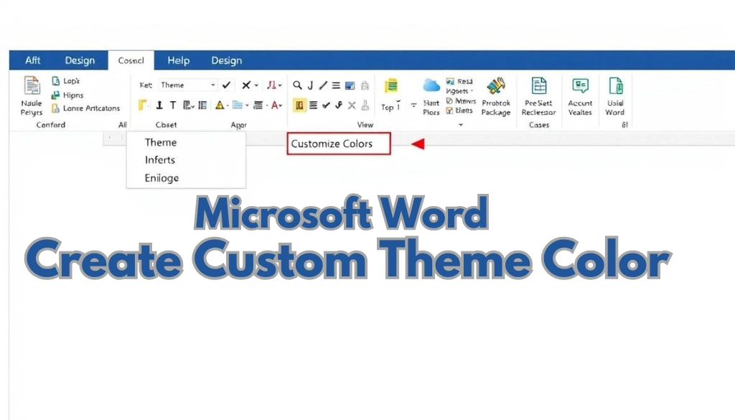Open the Mgoets dropdown
Screen dimensions: 735x420
459,91
